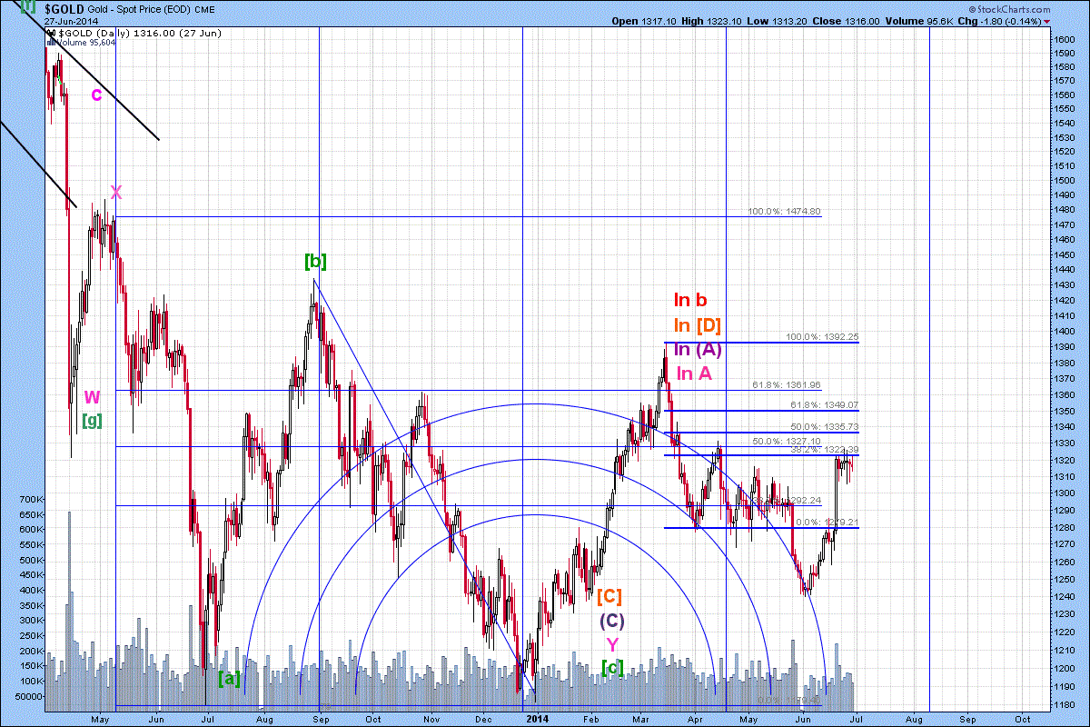Click the '100.0%: 1392.25' Fibonacci label

822,337
